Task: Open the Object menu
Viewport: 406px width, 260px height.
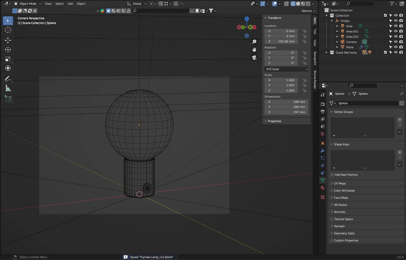Action: tap(81, 4)
